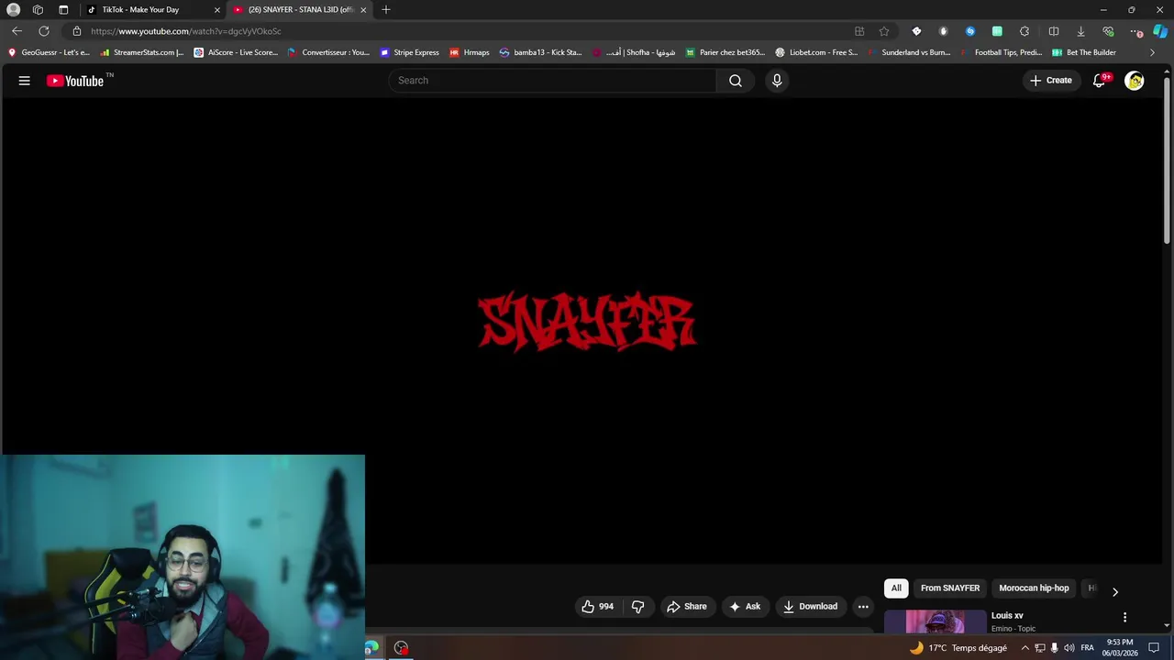Screen dimensions: 1174x660
Task: Open tab actions menu icon
Action: 63,10
